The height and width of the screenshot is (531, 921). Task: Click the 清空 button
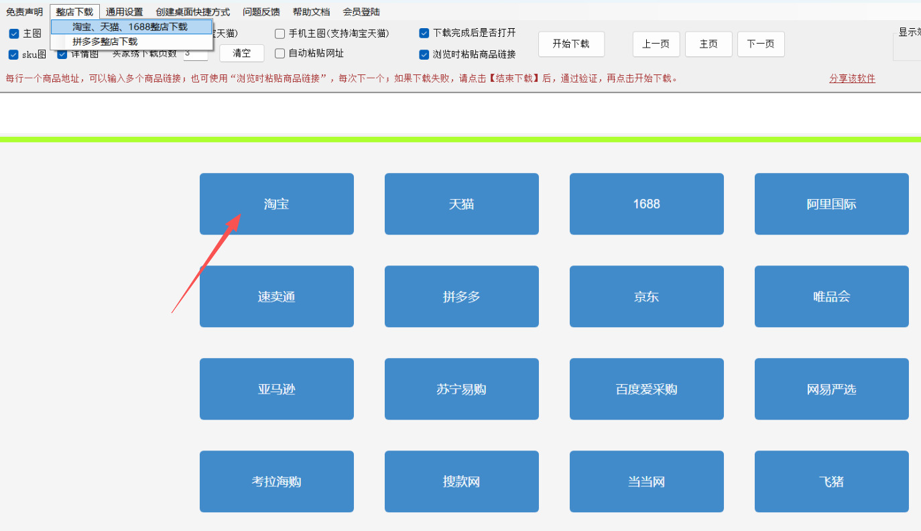click(x=242, y=54)
